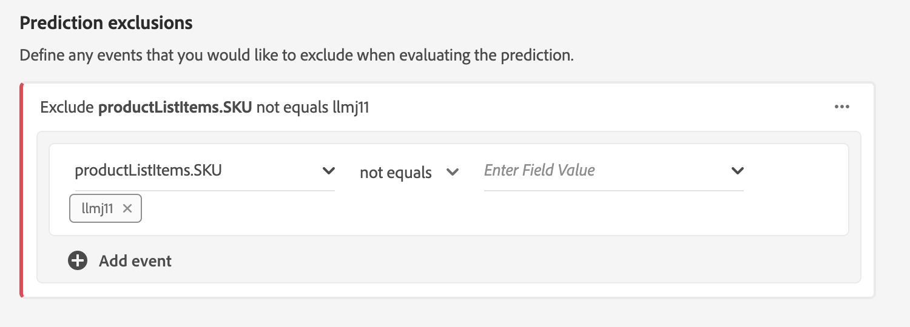The height and width of the screenshot is (327, 910).
Task: Click "llmj11" in the exclusion summary line
Action: 351,108
